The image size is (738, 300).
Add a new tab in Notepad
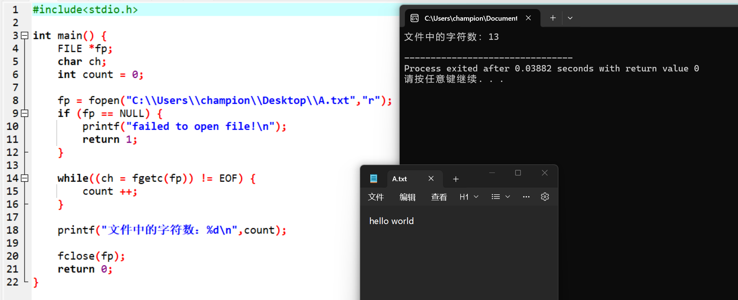[456, 179]
